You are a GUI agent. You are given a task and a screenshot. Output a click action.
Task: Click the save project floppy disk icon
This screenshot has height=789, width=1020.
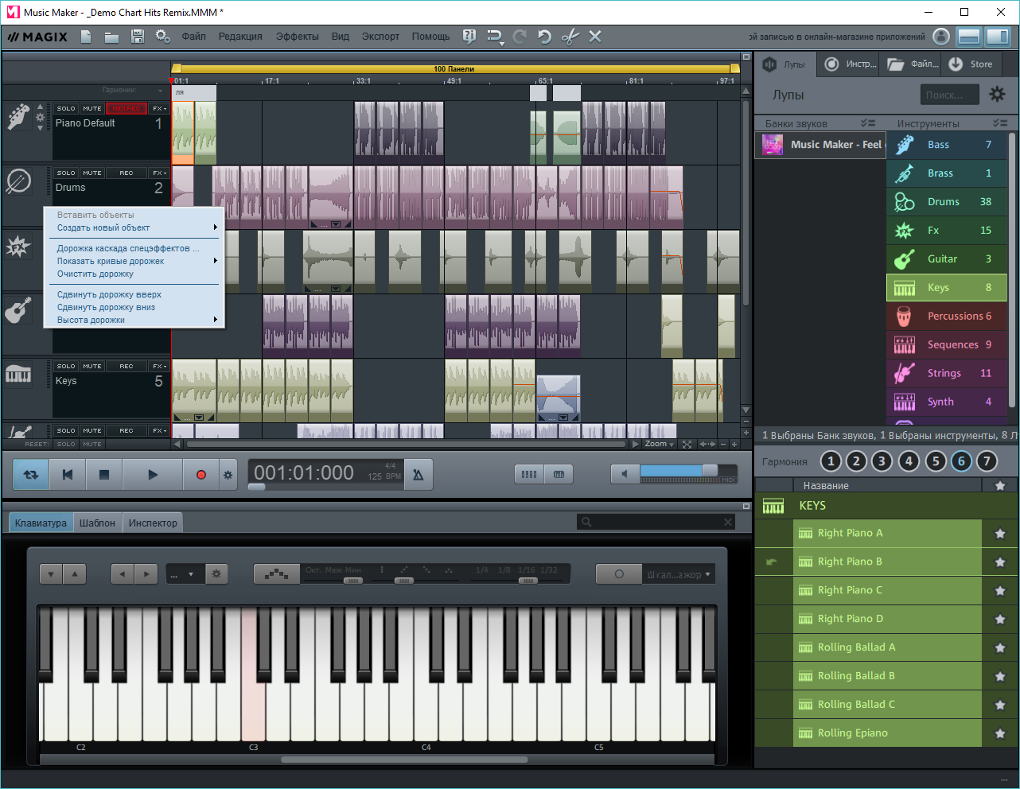point(137,37)
